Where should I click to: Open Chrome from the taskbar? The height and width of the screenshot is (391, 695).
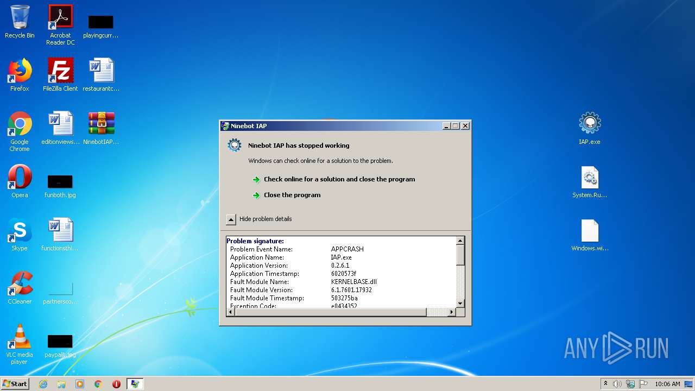pos(98,384)
